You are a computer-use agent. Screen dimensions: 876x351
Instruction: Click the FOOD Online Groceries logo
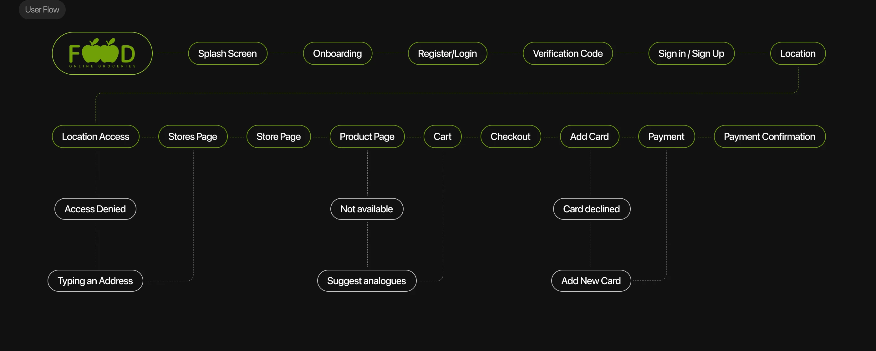click(102, 53)
